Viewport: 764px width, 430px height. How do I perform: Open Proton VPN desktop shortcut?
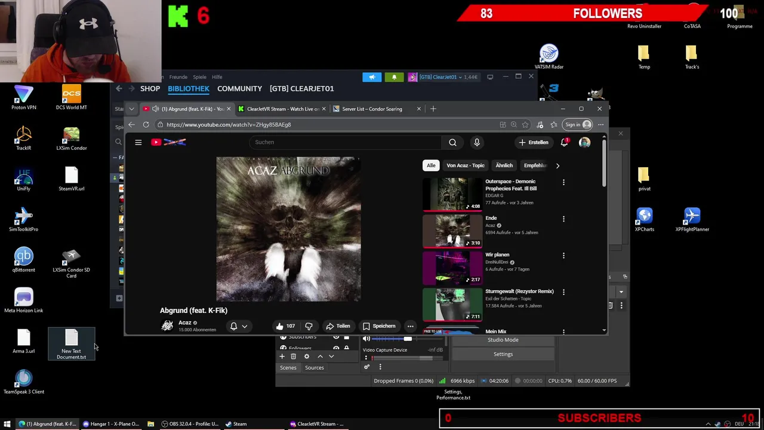tap(23, 98)
